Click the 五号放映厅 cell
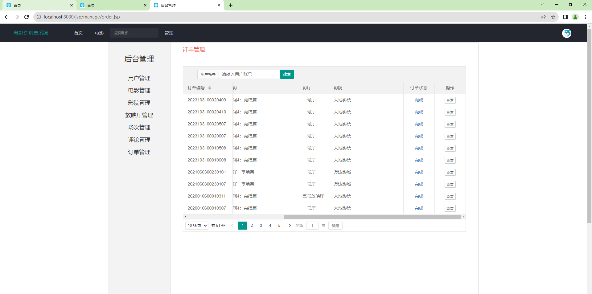This screenshot has height=294, width=592. coord(313,196)
